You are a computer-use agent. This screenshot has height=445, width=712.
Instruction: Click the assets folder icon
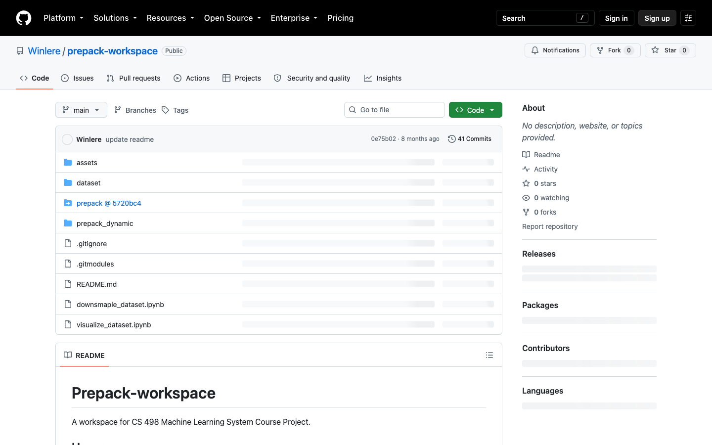(x=68, y=162)
